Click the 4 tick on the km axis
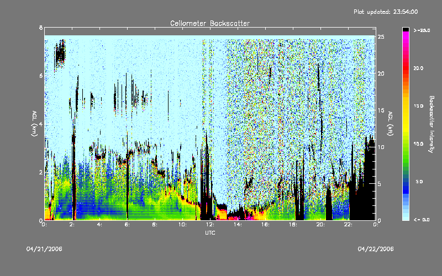This screenshot has width=442, height=276. [x=41, y=124]
